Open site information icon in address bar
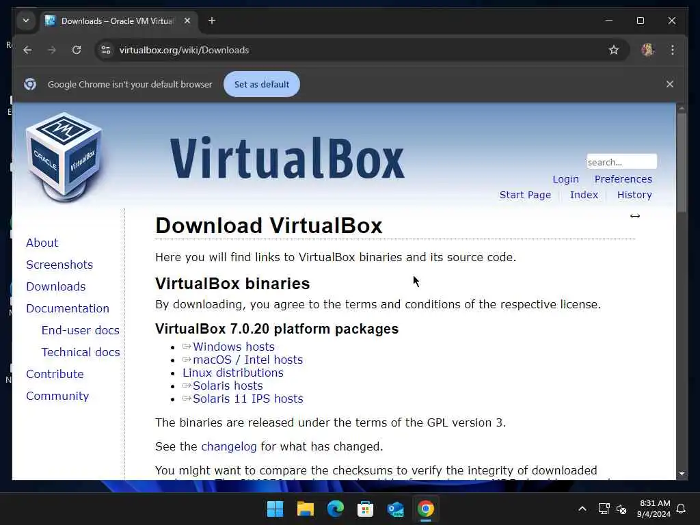 (x=106, y=50)
